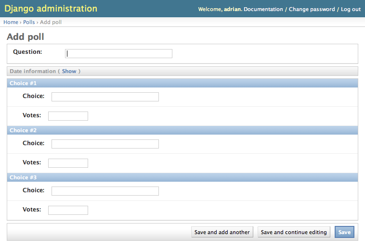365x249 pixels.
Task: Focus the Votes field under Choice #3
Action: tap(68, 210)
